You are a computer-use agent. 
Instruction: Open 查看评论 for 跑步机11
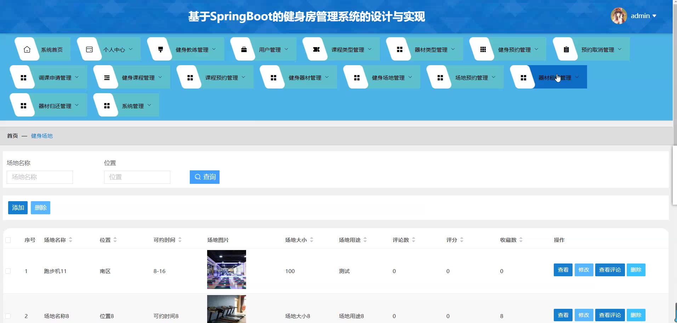(x=610, y=270)
